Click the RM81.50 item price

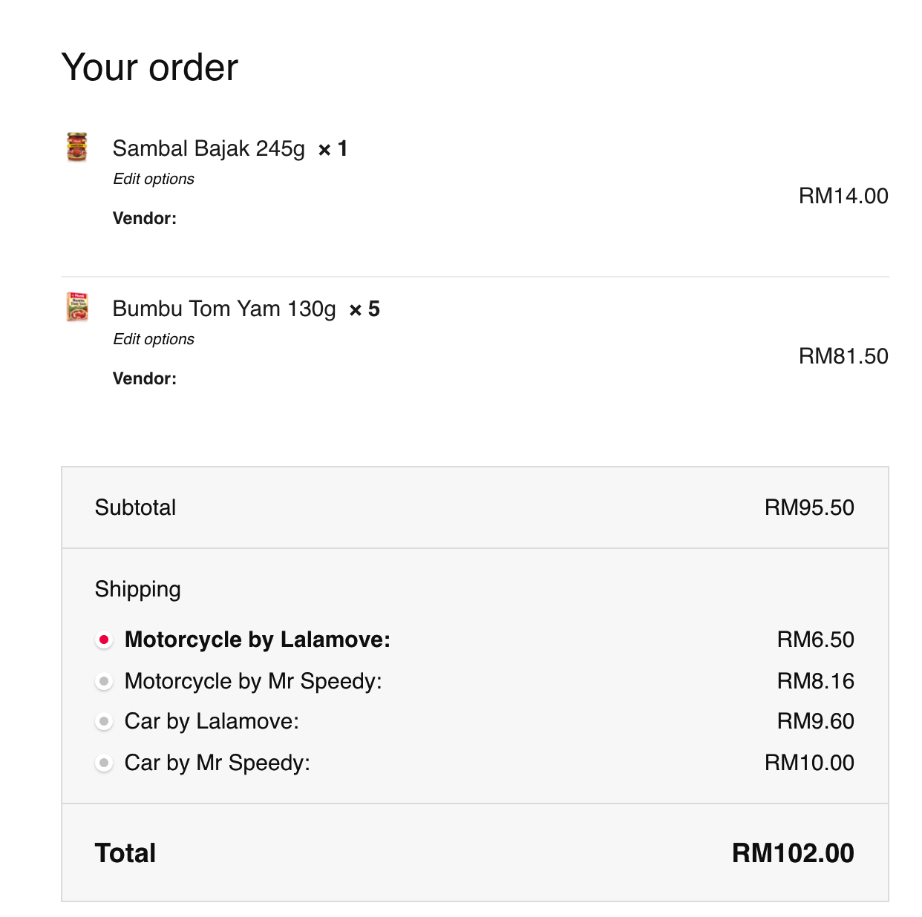tap(843, 356)
